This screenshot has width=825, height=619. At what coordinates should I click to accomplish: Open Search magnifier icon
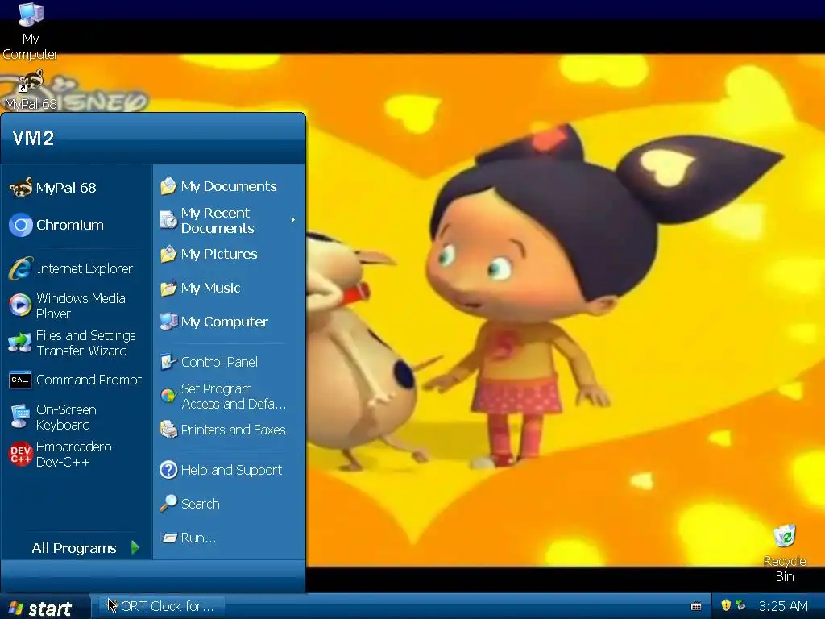pos(168,504)
